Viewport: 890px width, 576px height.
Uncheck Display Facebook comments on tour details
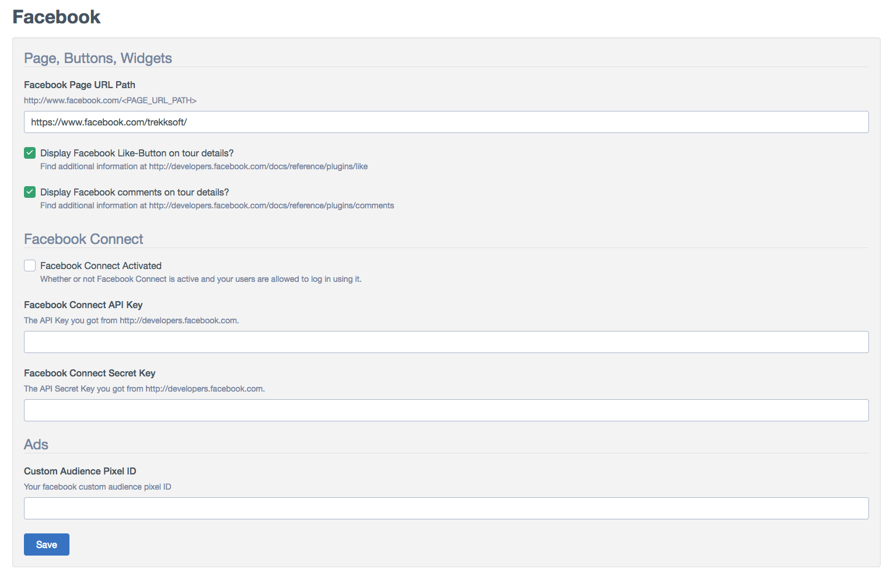point(30,192)
